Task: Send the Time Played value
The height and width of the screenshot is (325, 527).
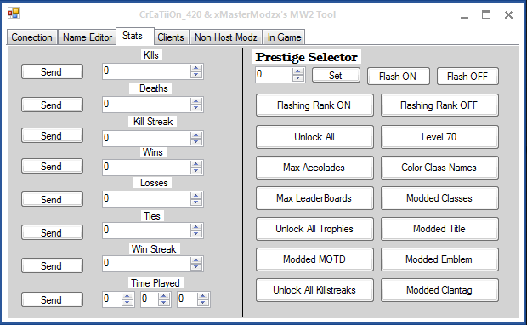Action: (52, 299)
